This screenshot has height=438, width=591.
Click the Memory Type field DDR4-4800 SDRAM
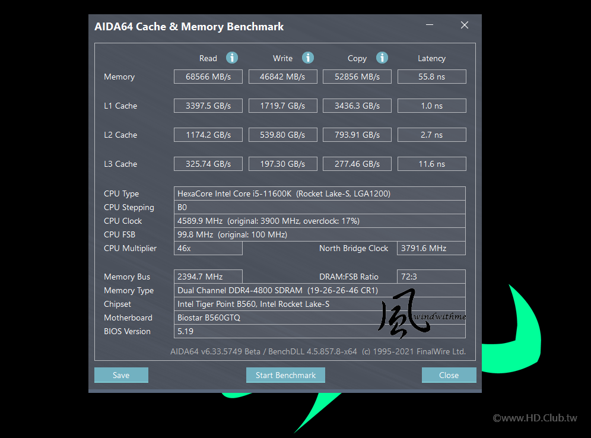(x=320, y=290)
